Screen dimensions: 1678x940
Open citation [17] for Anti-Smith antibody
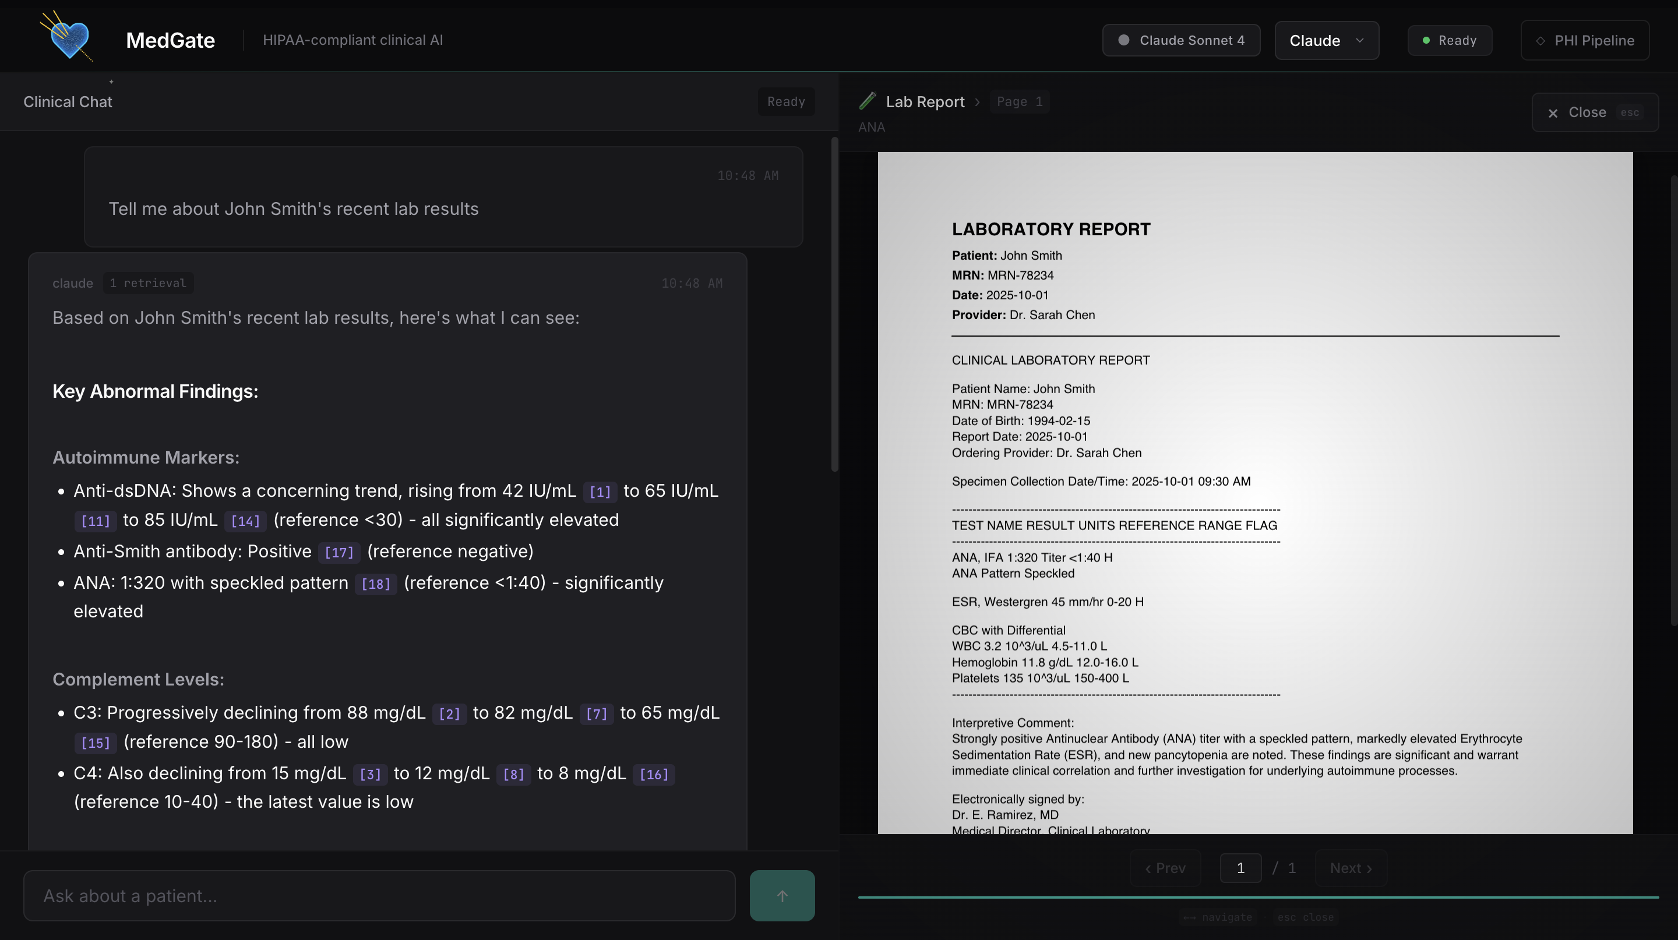(x=339, y=553)
